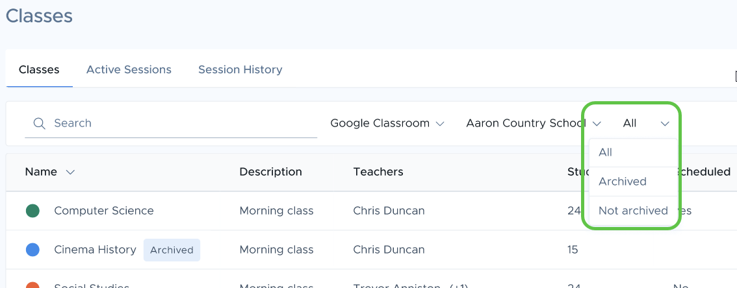Click the orange Social Studies color dot

pyautogui.click(x=32, y=285)
